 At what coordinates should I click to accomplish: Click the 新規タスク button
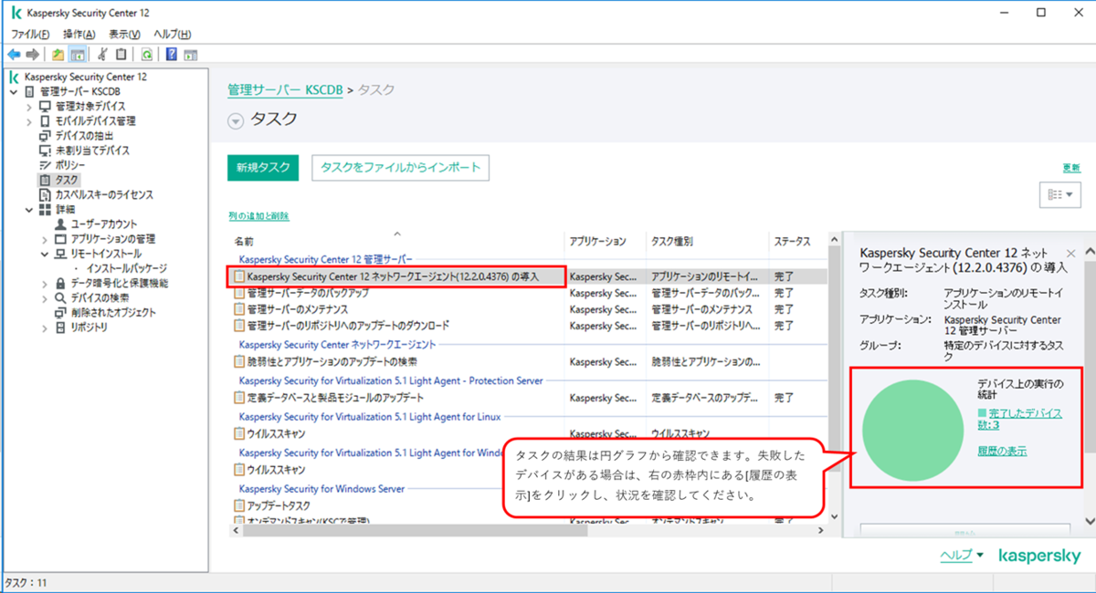coord(262,168)
